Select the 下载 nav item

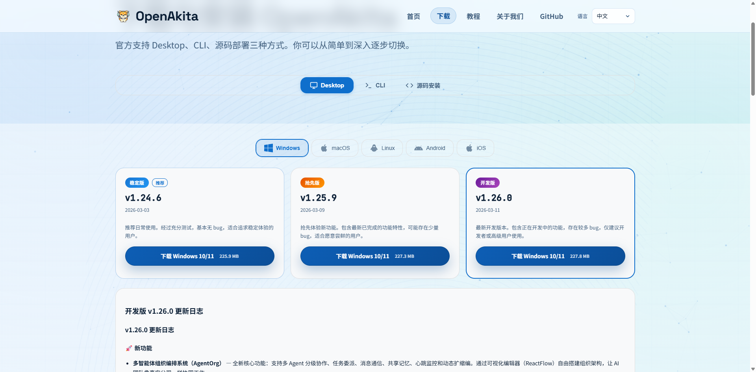(443, 16)
